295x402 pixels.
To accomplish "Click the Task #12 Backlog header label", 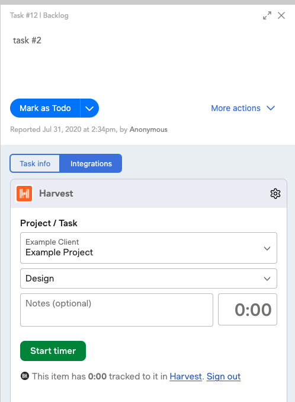I will [39, 15].
